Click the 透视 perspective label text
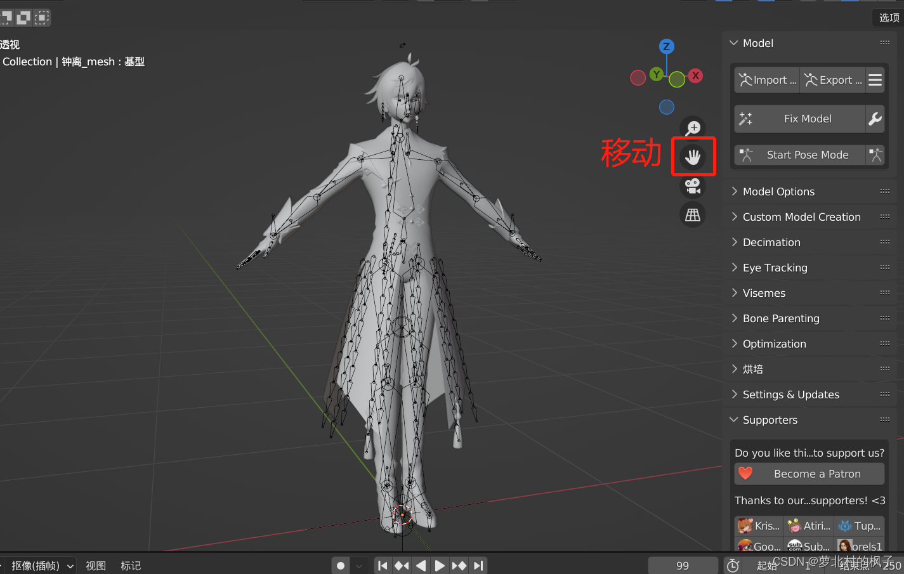 pyautogui.click(x=10, y=44)
